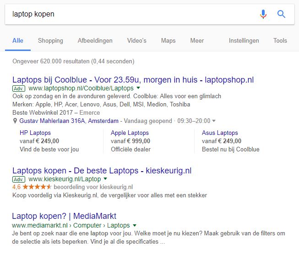Open the Apple Laptops sitelink
The image size is (299, 256).
click(x=130, y=133)
